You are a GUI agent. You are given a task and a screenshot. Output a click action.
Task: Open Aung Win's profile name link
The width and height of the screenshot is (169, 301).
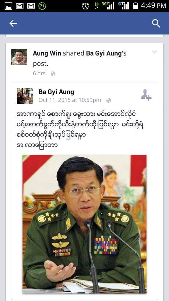pos(47,53)
